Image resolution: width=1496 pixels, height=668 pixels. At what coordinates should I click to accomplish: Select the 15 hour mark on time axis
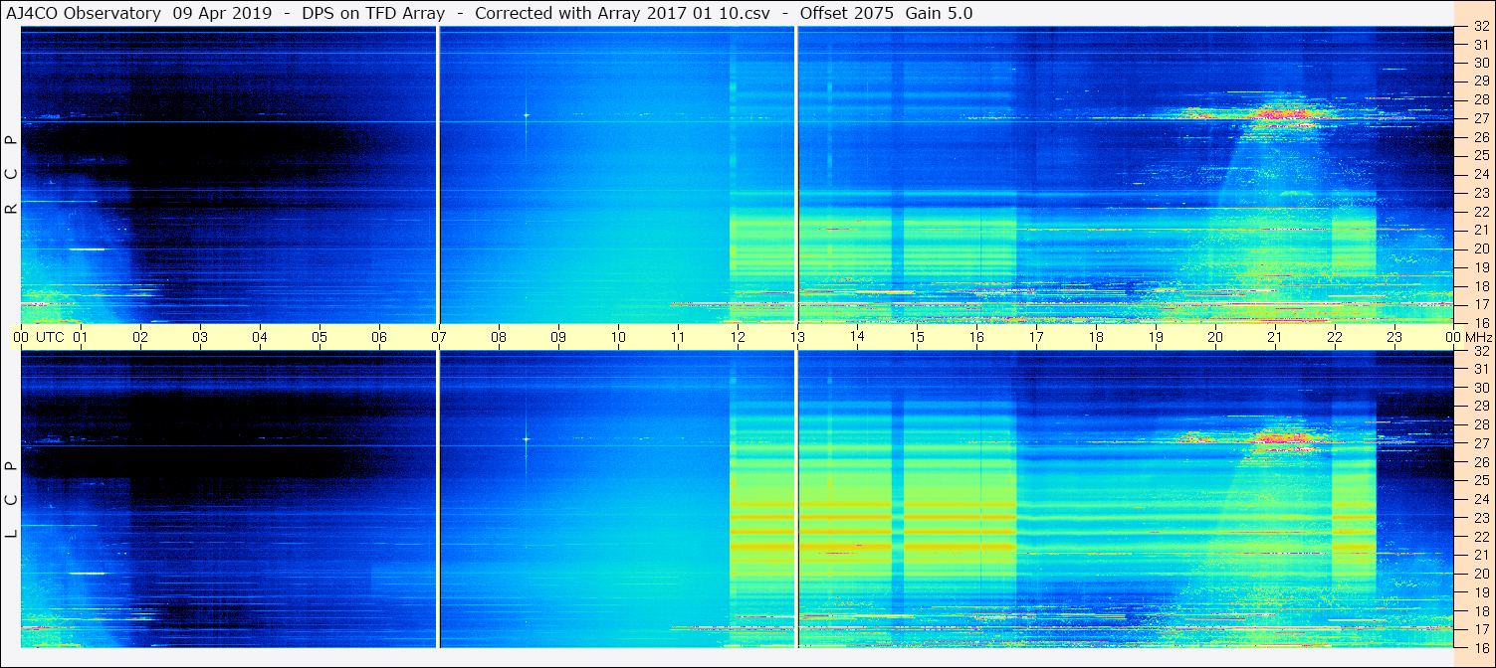[x=917, y=337]
